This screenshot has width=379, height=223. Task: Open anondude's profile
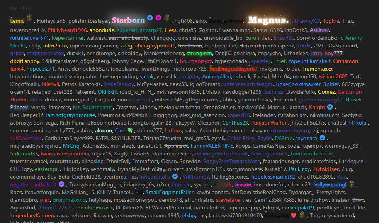[x=102, y=30]
